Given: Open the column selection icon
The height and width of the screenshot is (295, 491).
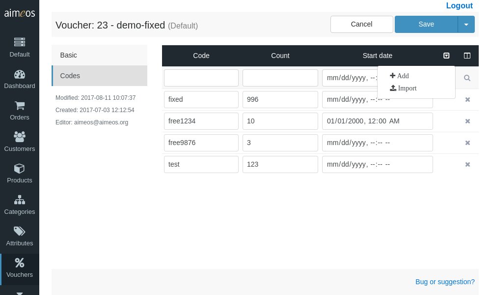Looking at the screenshot, I should [x=467, y=56].
